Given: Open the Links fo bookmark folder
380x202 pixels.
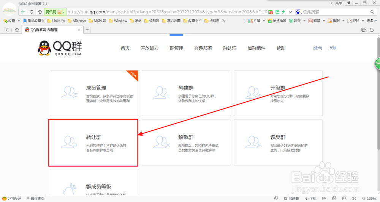Looking at the screenshot, I should [x=56, y=21].
